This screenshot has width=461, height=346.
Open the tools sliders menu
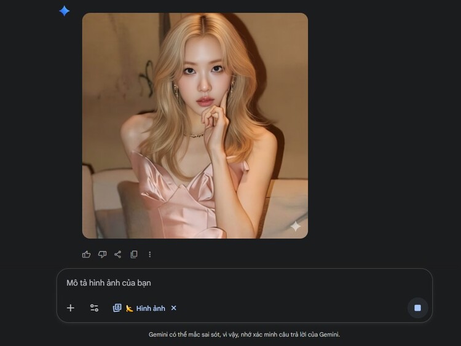click(94, 308)
